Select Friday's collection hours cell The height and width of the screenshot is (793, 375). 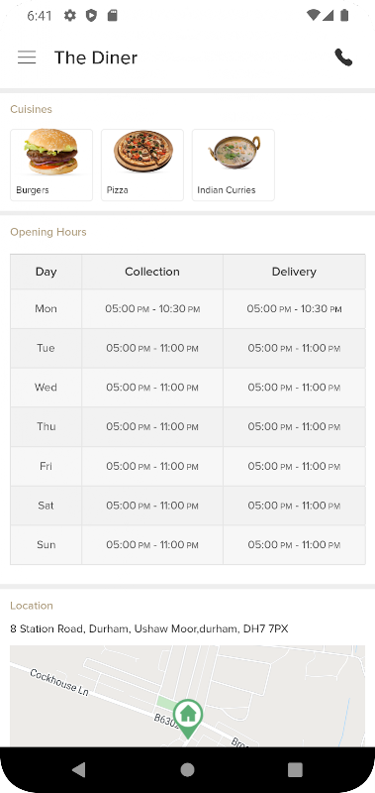click(152, 466)
